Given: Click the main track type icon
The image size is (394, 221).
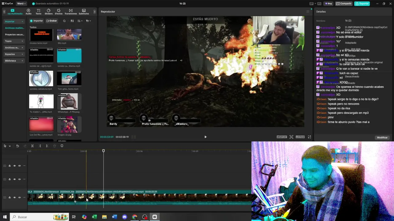Looking at the screenshot, I should [5, 197].
